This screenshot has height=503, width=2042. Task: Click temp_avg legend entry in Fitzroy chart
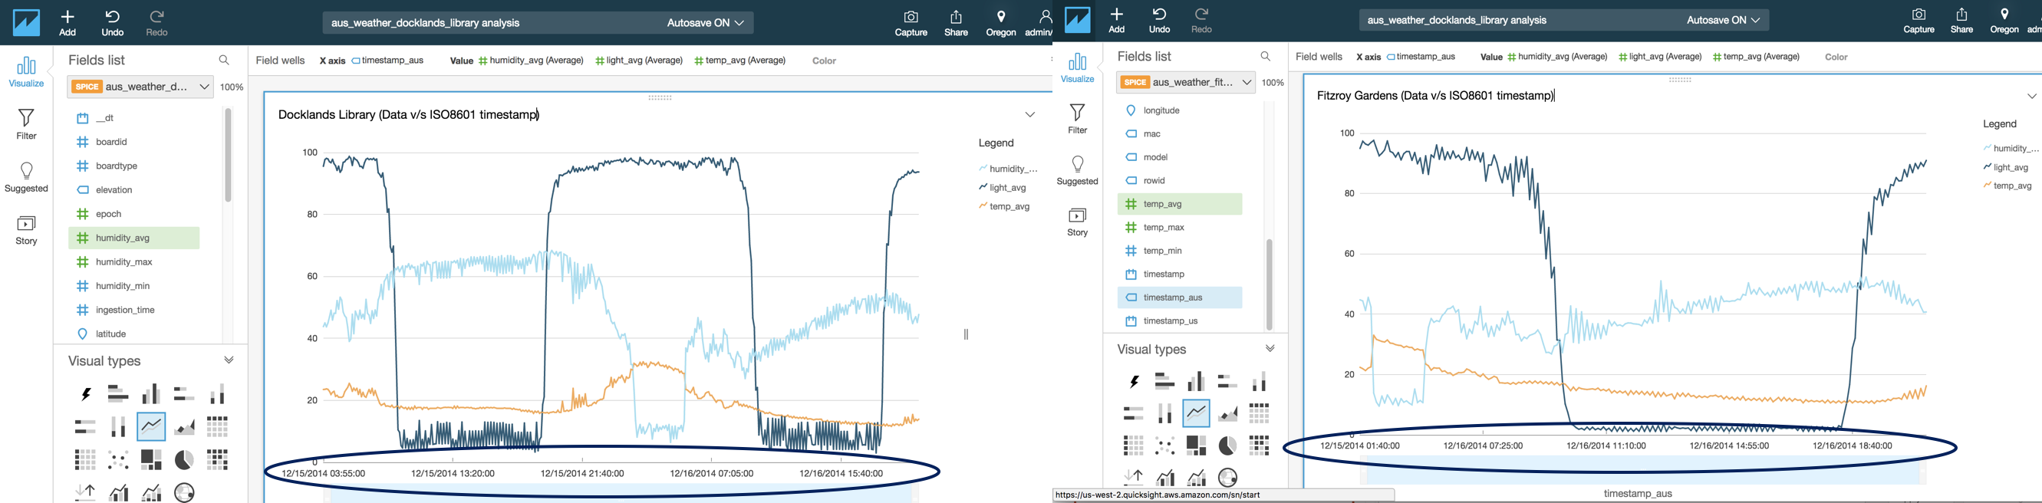point(2008,186)
